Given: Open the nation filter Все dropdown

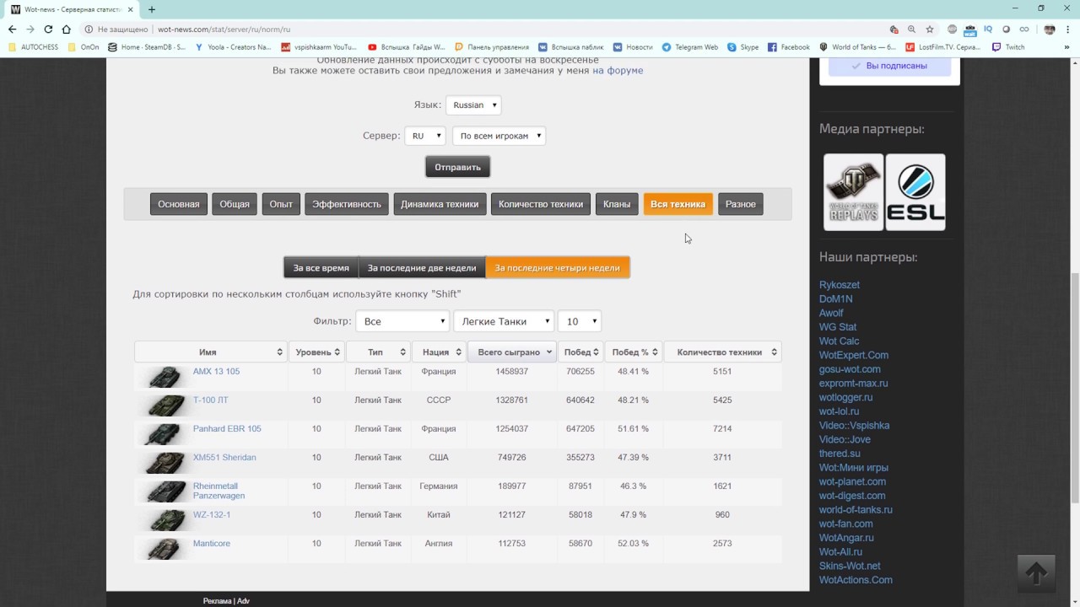Looking at the screenshot, I should pos(402,321).
